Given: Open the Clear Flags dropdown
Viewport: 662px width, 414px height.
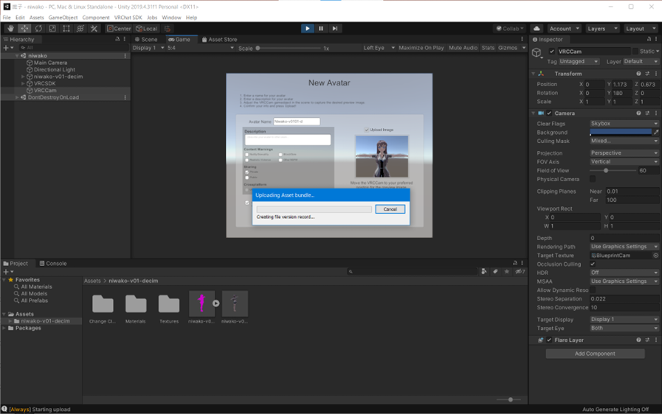Looking at the screenshot, I should [x=624, y=124].
